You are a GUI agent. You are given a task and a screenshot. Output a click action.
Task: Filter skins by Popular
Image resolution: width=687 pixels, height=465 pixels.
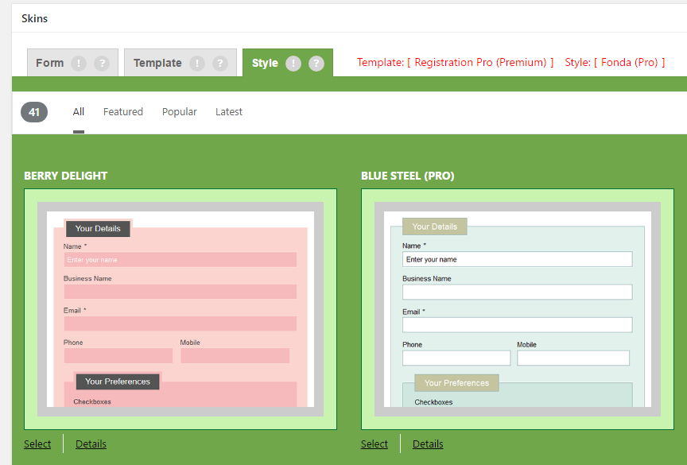pyautogui.click(x=179, y=111)
